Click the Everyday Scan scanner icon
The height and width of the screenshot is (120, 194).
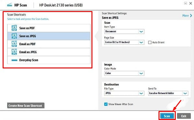coord(14,60)
